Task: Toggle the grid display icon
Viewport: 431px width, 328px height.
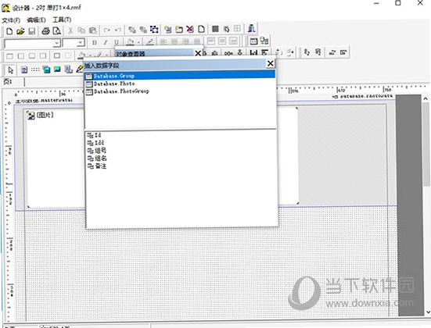Action: (215, 29)
